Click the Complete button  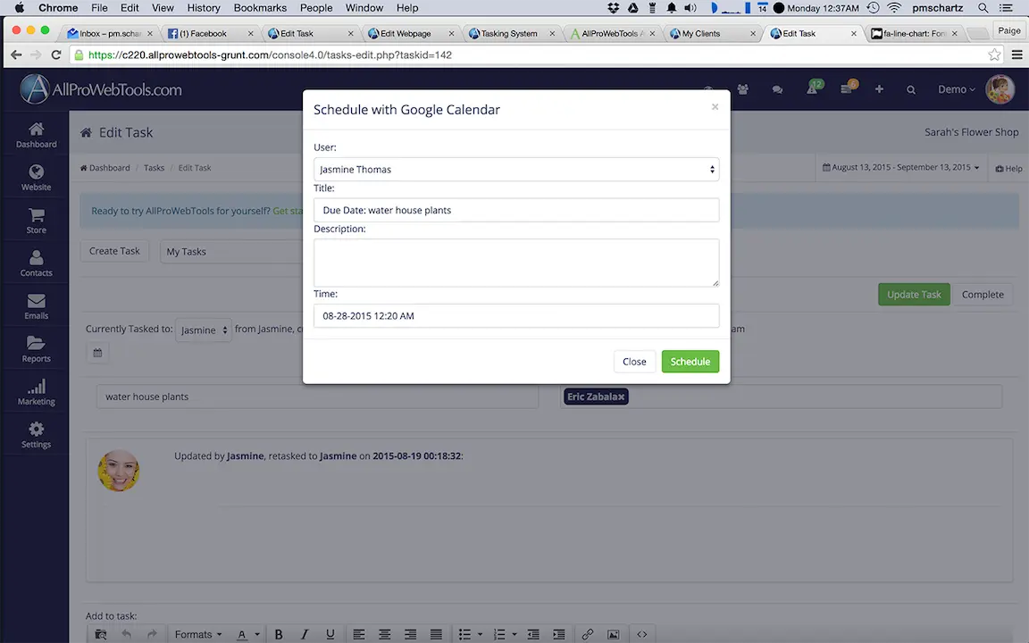(x=983, y=295)
